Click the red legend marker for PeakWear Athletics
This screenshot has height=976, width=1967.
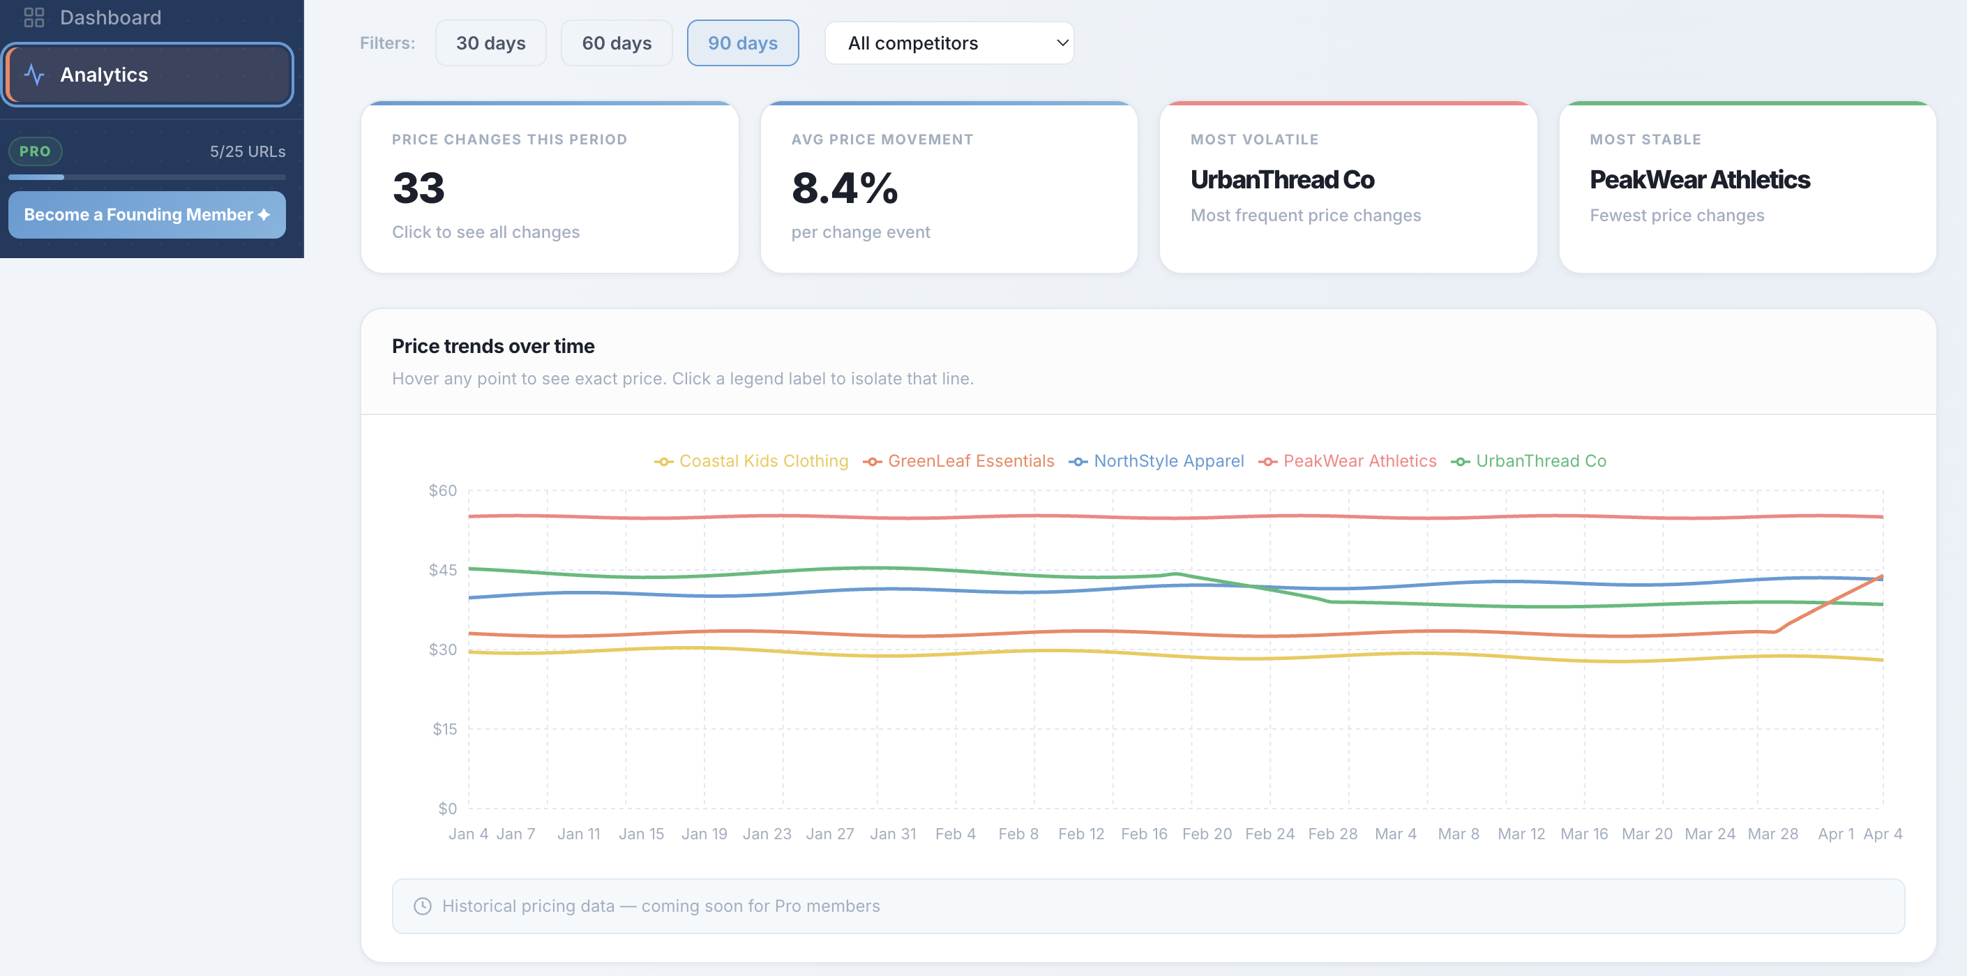point(1268,461)
